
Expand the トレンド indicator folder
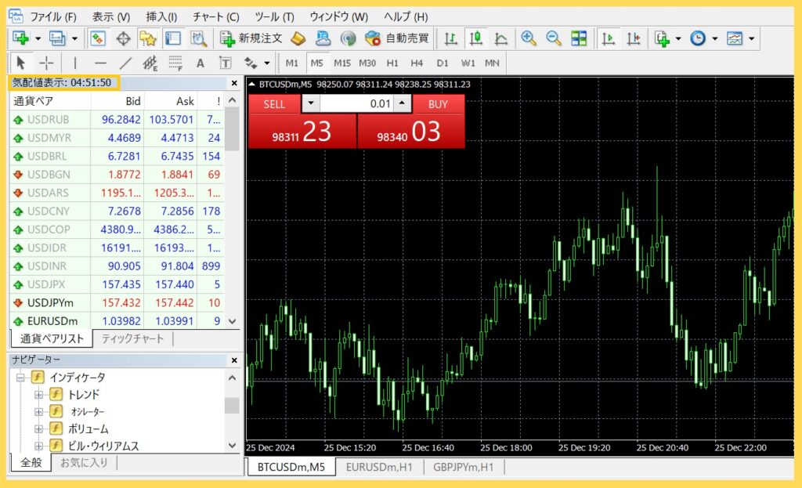click(x=38, y=395)
